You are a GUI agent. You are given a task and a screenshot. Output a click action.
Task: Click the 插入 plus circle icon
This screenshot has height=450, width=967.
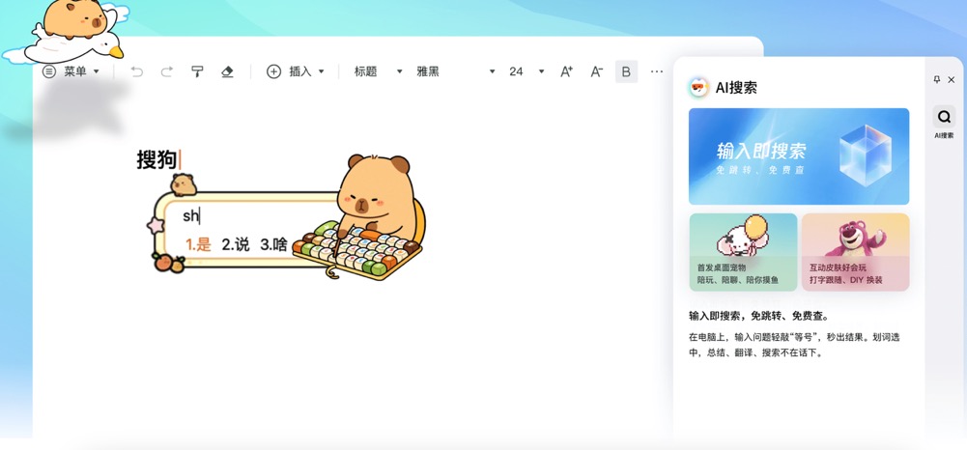click(x=273, y=71)
